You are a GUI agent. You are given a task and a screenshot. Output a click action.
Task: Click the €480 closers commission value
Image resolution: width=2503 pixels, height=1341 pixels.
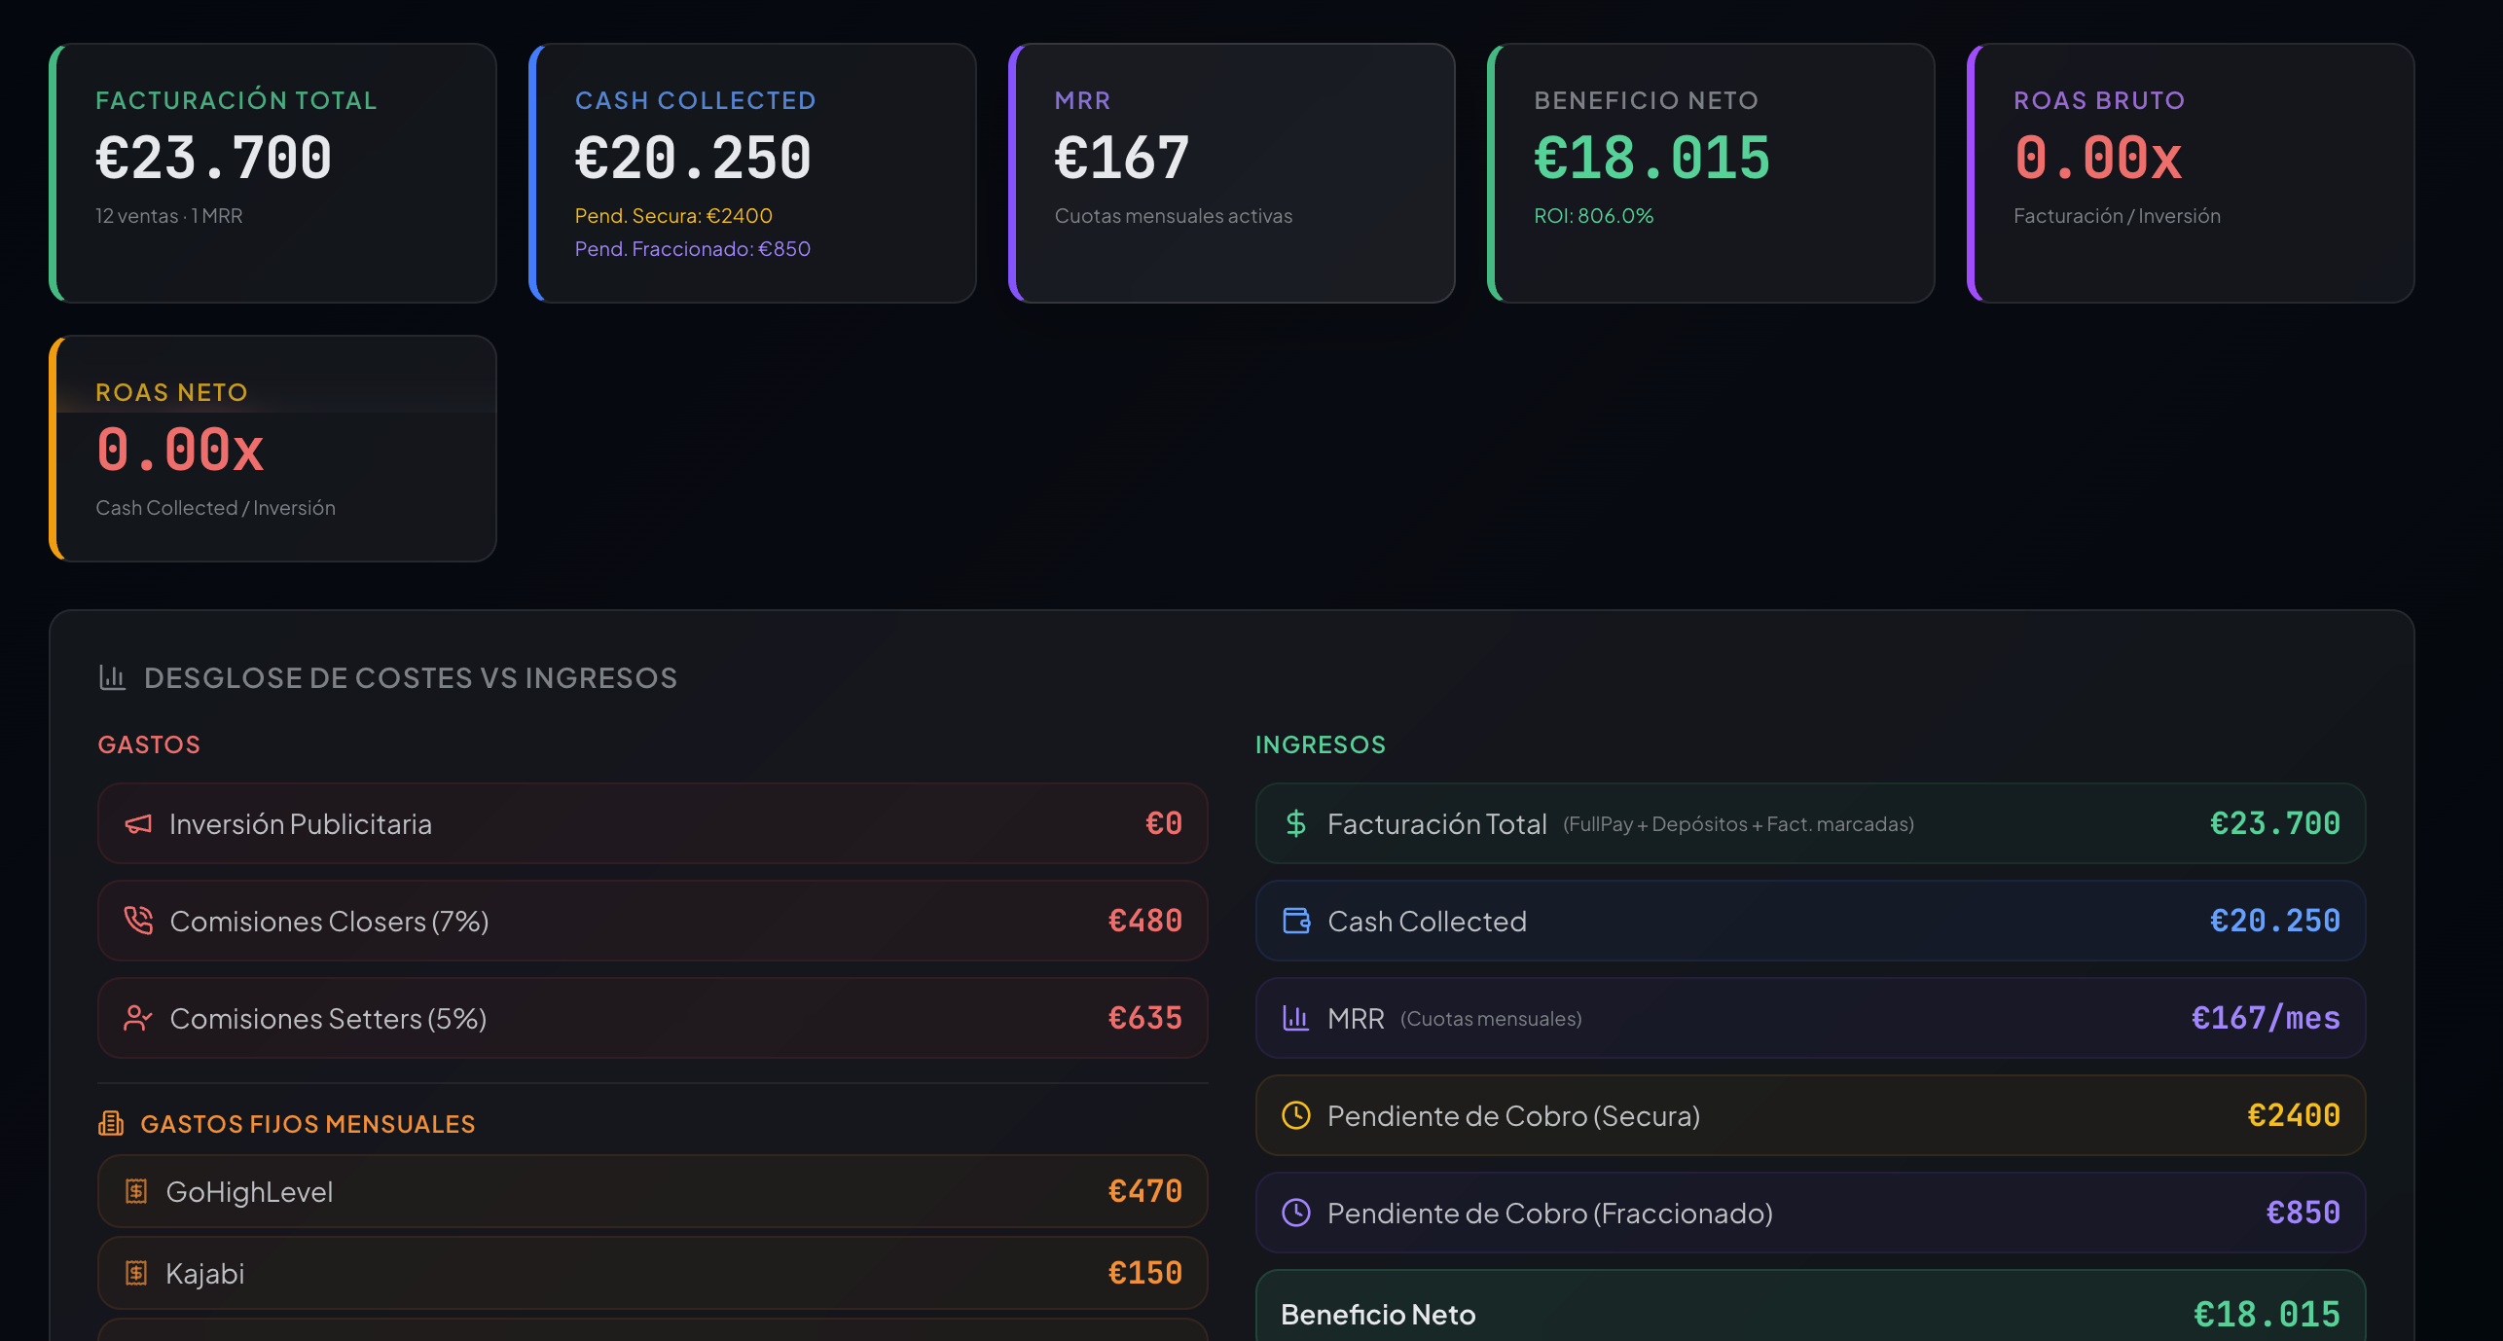click(x=1145, y=921)
